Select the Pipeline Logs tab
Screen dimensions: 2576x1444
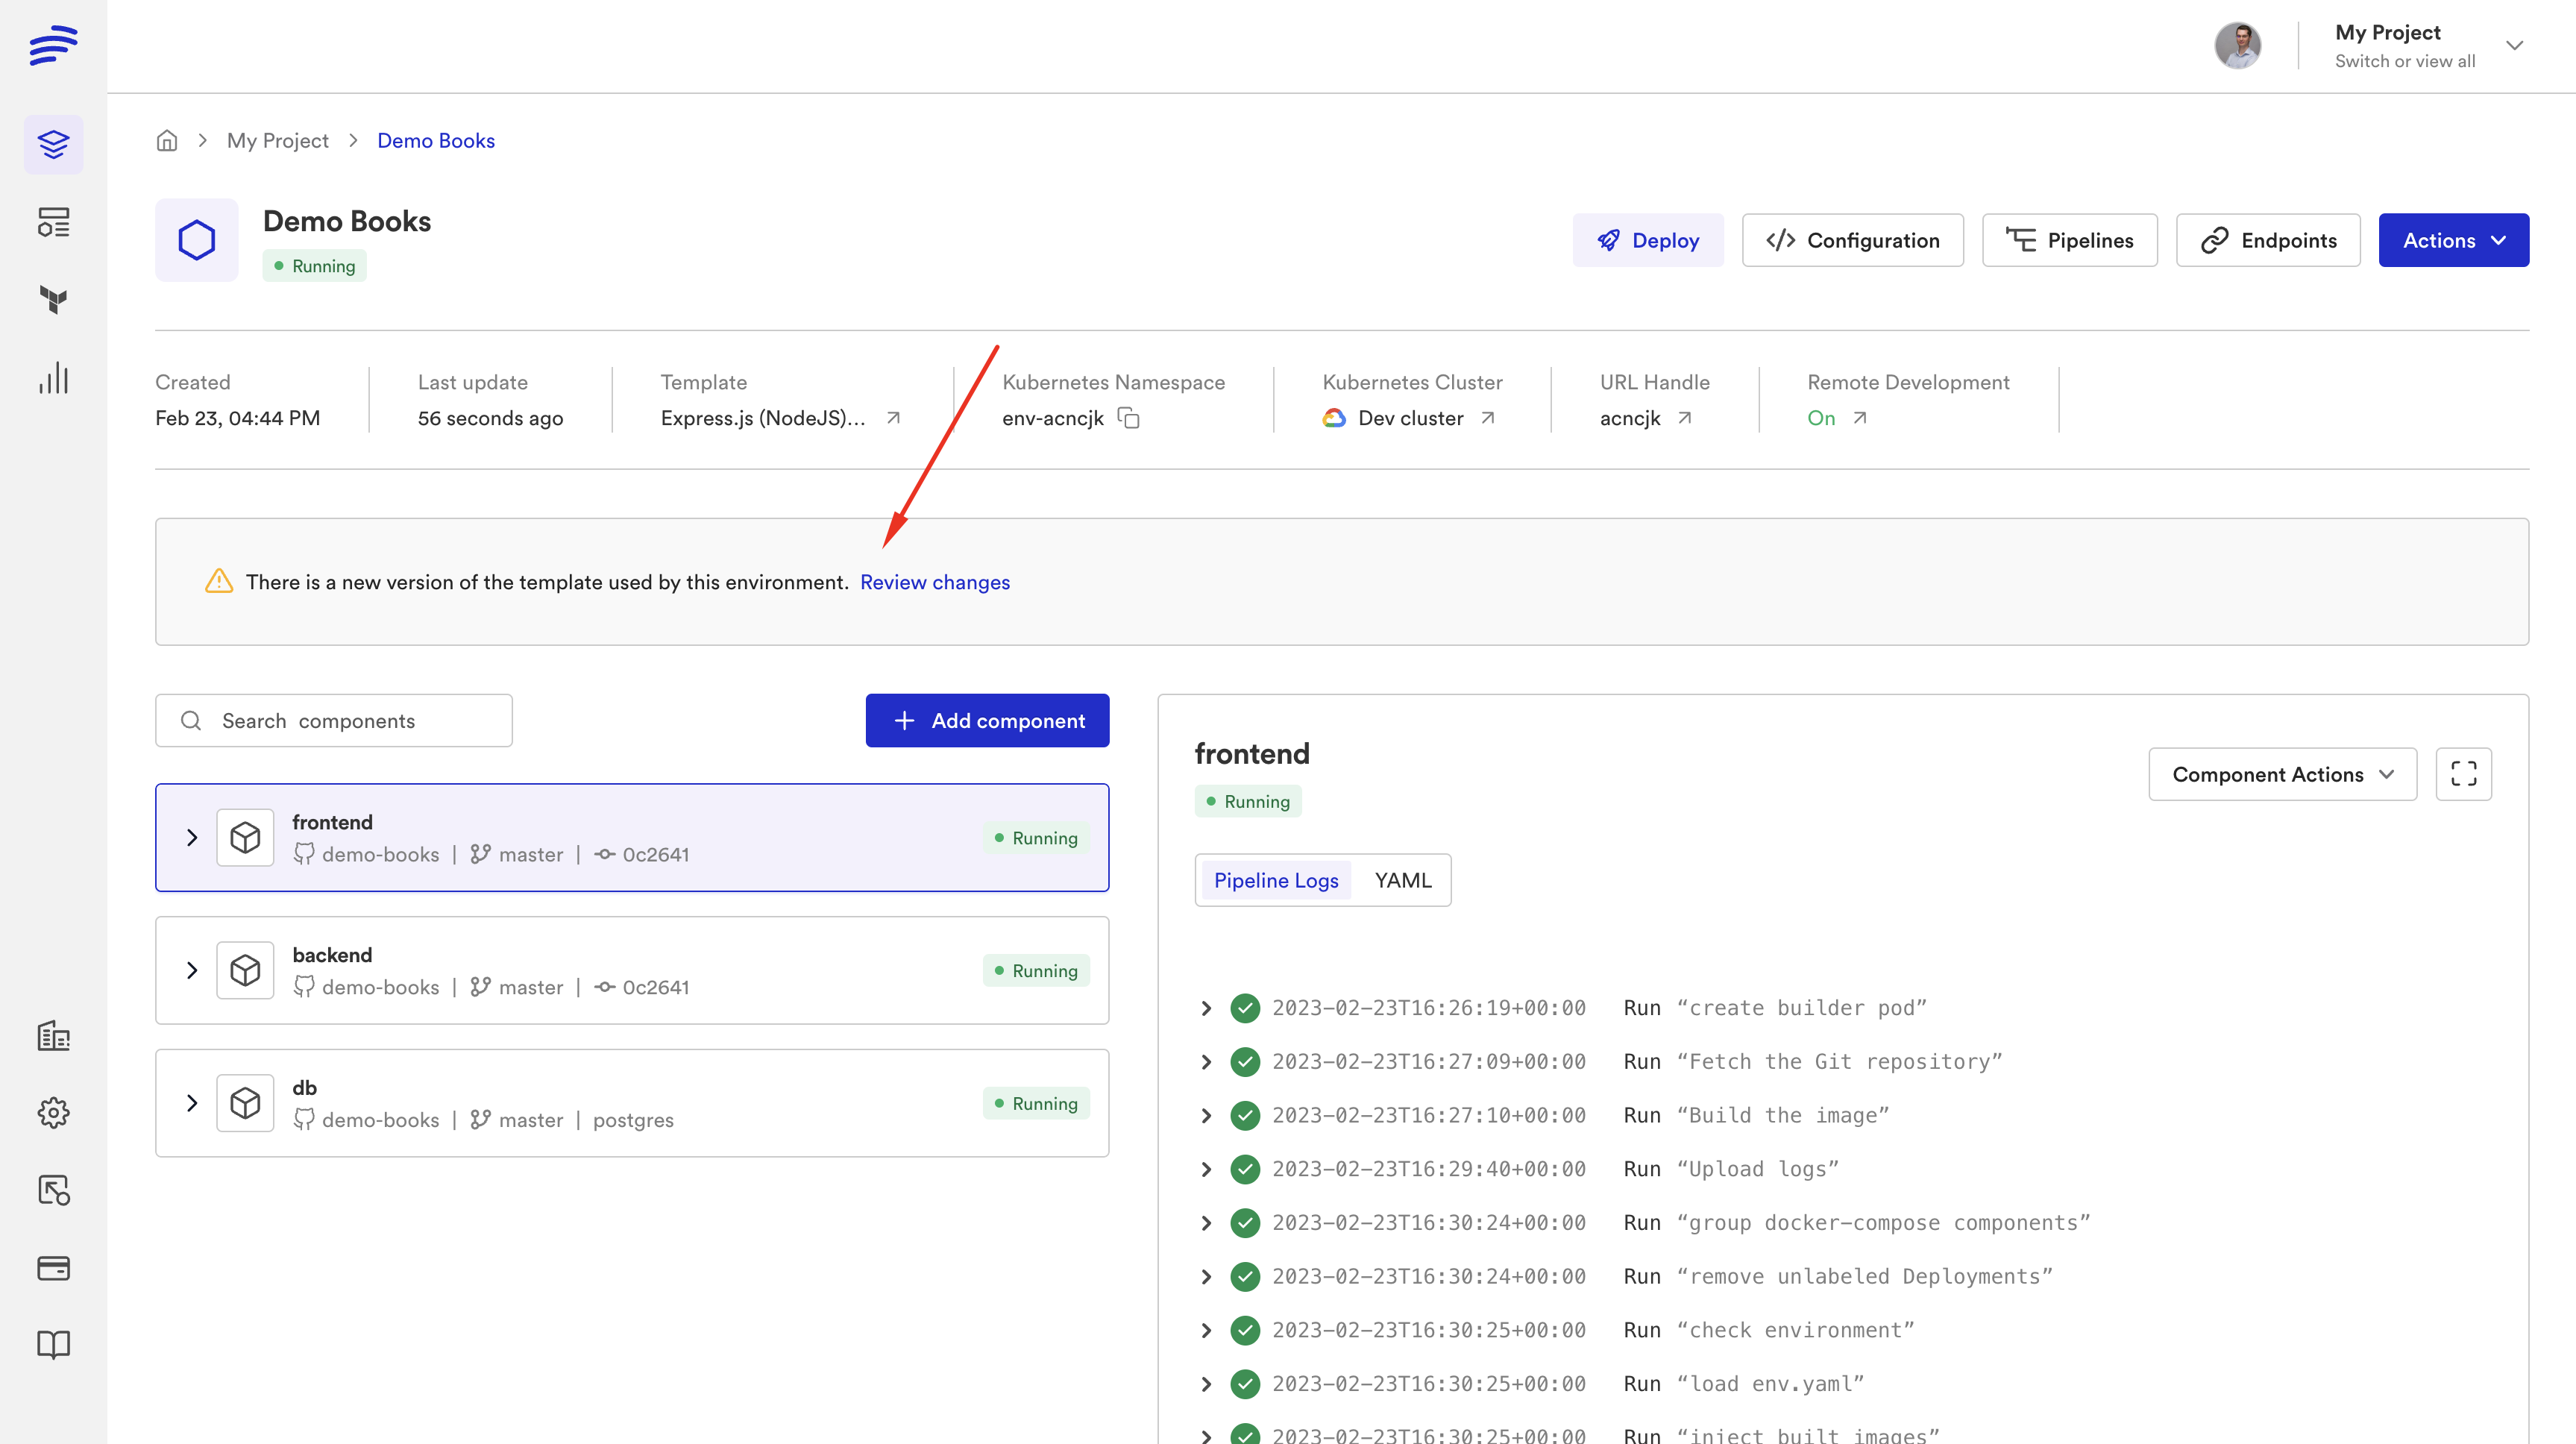pos(1276,880)
